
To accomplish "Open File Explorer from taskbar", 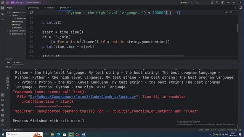I will (52, 134).
